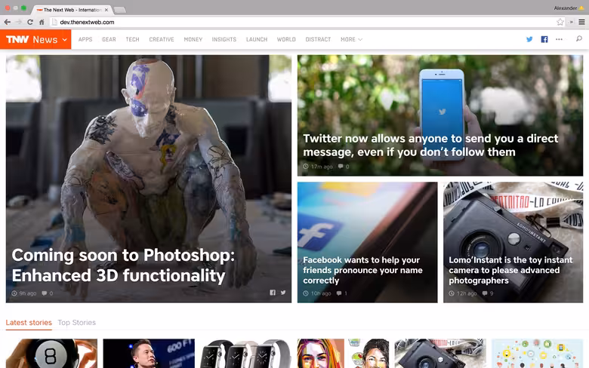Bookmark this page with the star icon
The width and height of the screenshot is (589, 368).
[x=560, y=22]
